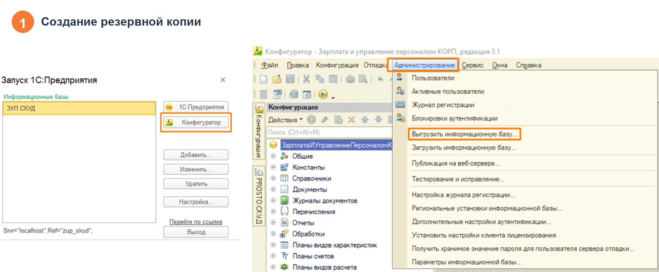
Task: Click the Move up arrow in Configuration panel
Action: pos(365,119)
